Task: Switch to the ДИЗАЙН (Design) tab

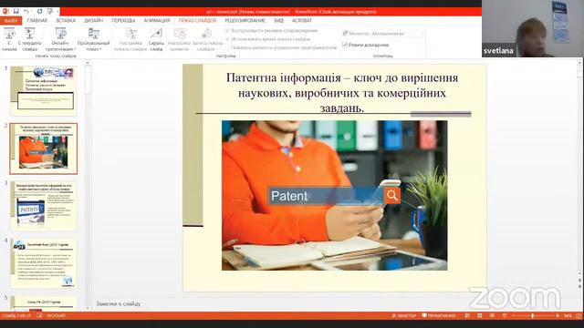Action: 93,20
